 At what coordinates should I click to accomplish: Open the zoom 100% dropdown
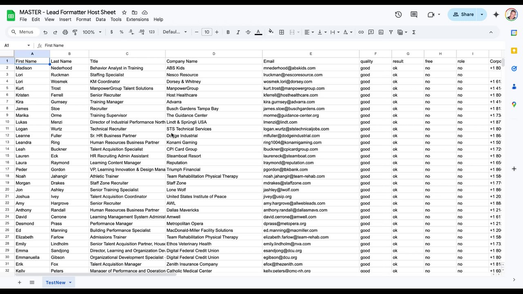coord(92,32)
